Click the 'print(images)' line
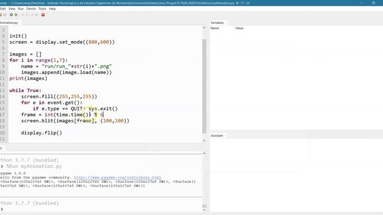The height and width of the screenshot is (215, 383). pos(28,78)
